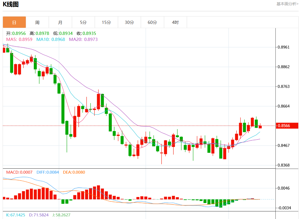302x219 pixels.
Task: Click the closing price 0.8935
Action: [89, 33]
